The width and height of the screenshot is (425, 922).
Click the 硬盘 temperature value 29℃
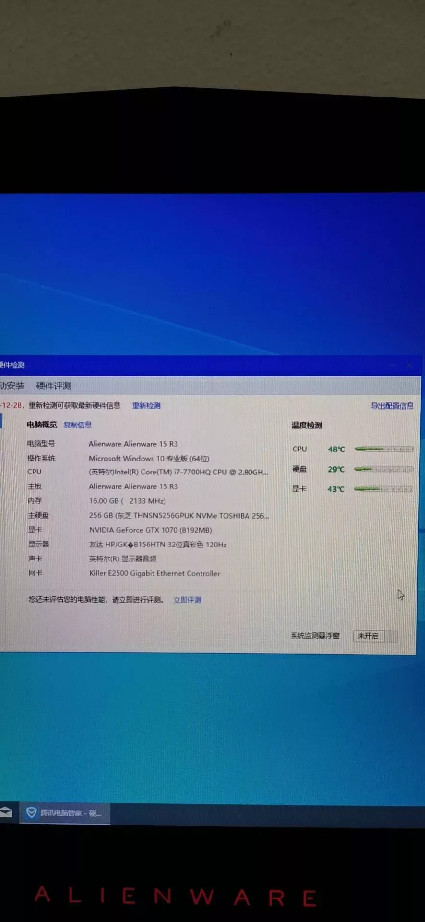[x=336, y=469]
